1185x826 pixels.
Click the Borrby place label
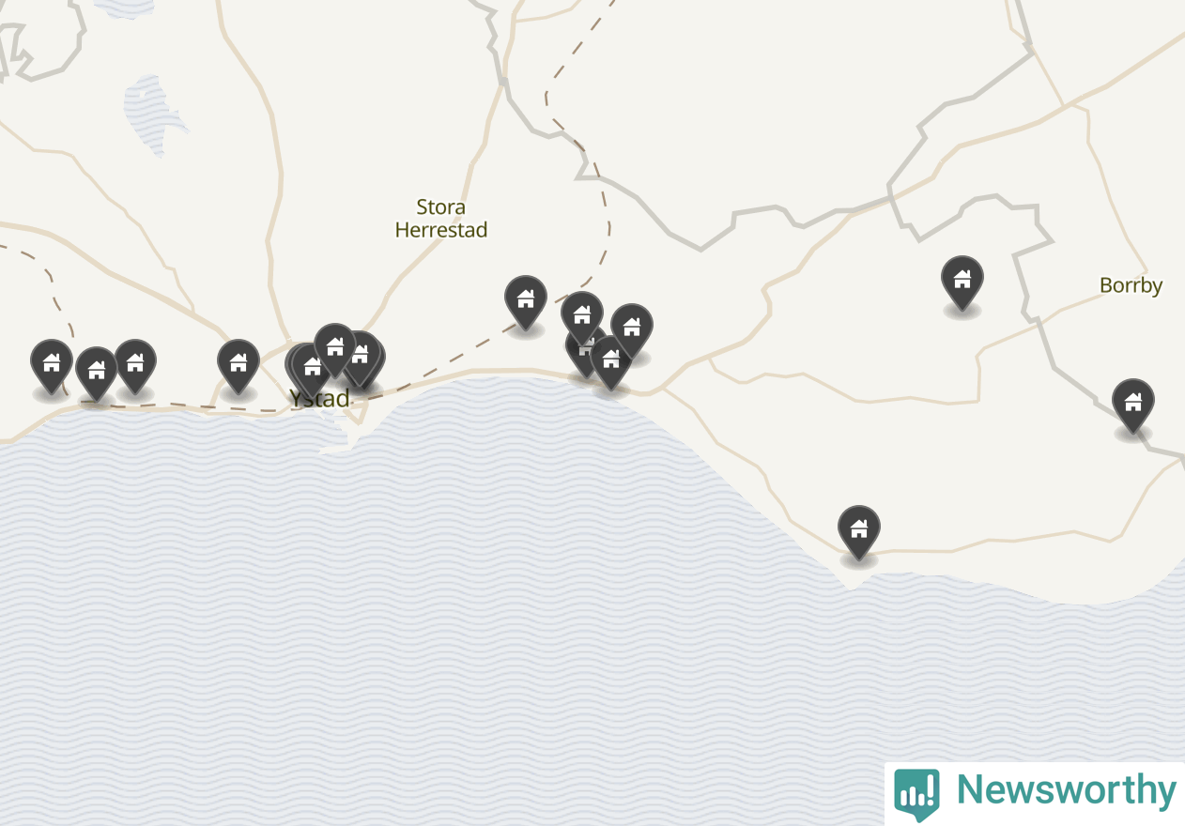coord(1131,285)
